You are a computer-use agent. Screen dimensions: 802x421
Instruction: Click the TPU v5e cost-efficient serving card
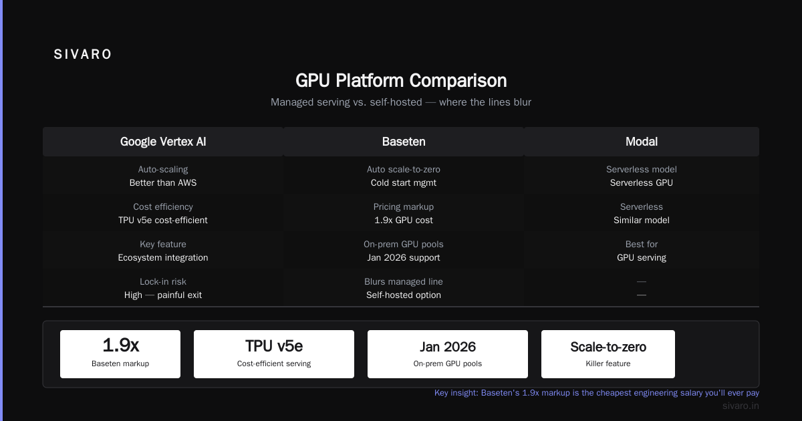pos(274,354)
